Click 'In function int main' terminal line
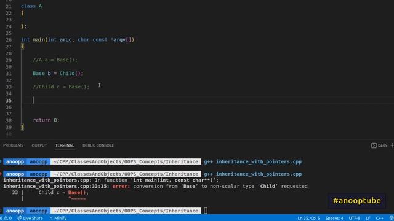 click(x=111, y=180)
